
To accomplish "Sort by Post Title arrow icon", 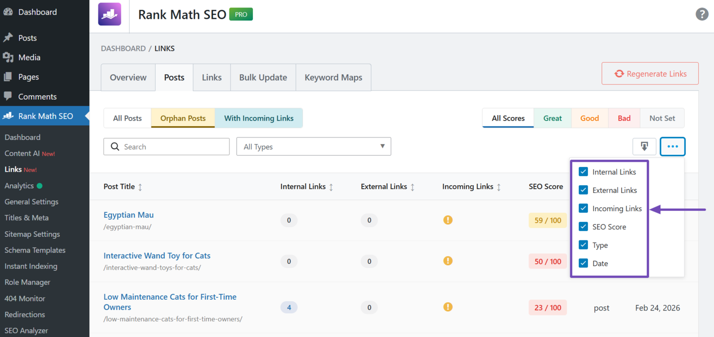I will (140, 187).
